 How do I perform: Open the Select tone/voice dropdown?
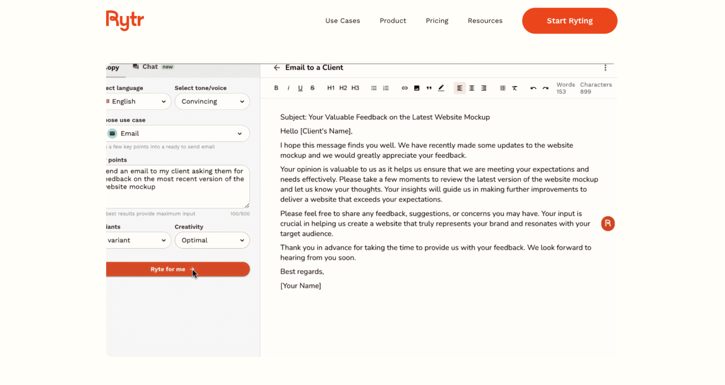(212, 101)
